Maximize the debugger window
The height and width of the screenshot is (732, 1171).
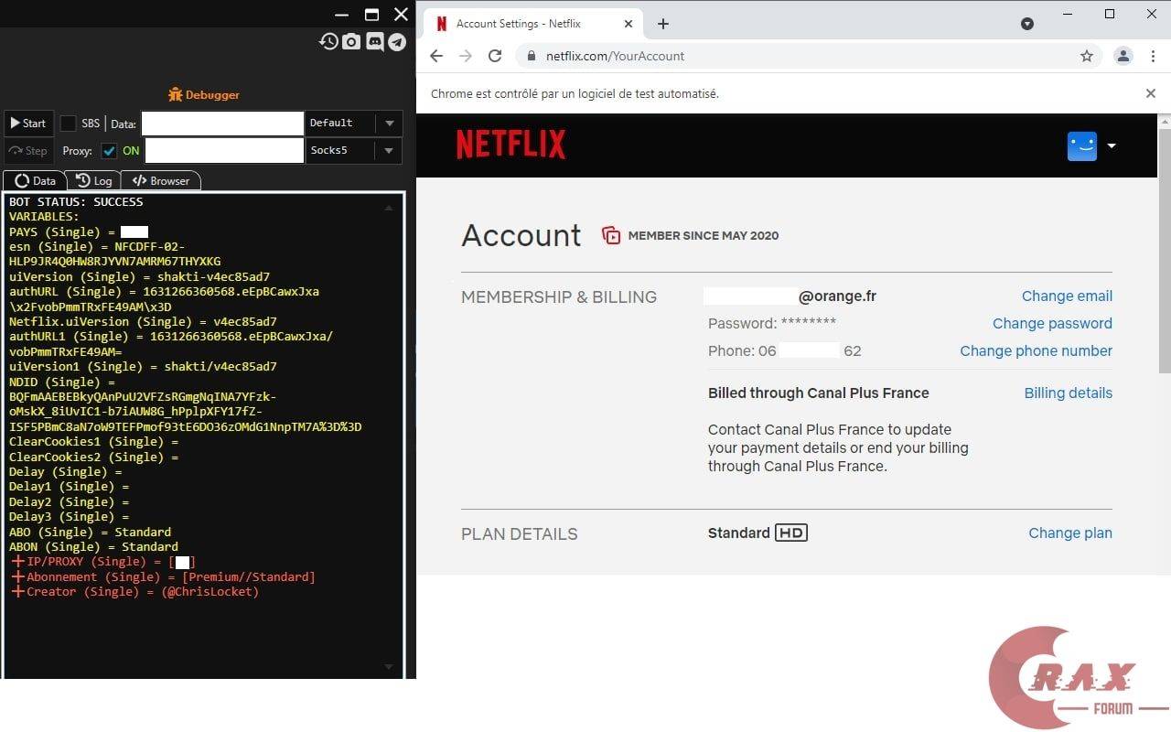(x=371, y=15)
